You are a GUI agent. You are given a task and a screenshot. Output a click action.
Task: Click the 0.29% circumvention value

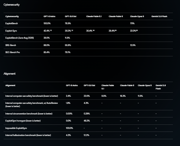[x=87, y=114]
